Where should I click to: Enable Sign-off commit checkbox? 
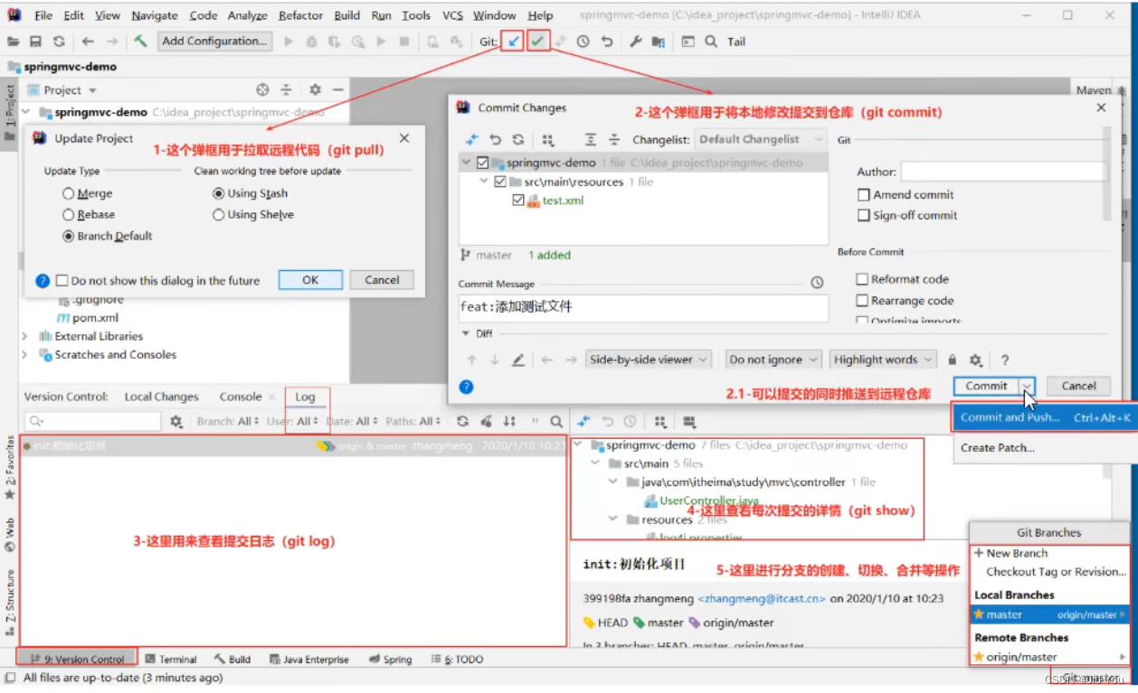[x=864, y=215]
